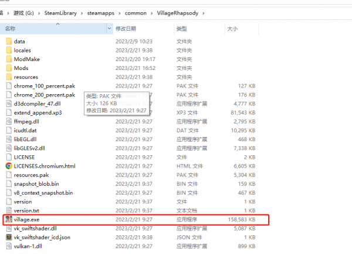Image resolution: width=352 pixels, height=254 pixels.
Task: Select the data folder icon
Action: (8, 41)
